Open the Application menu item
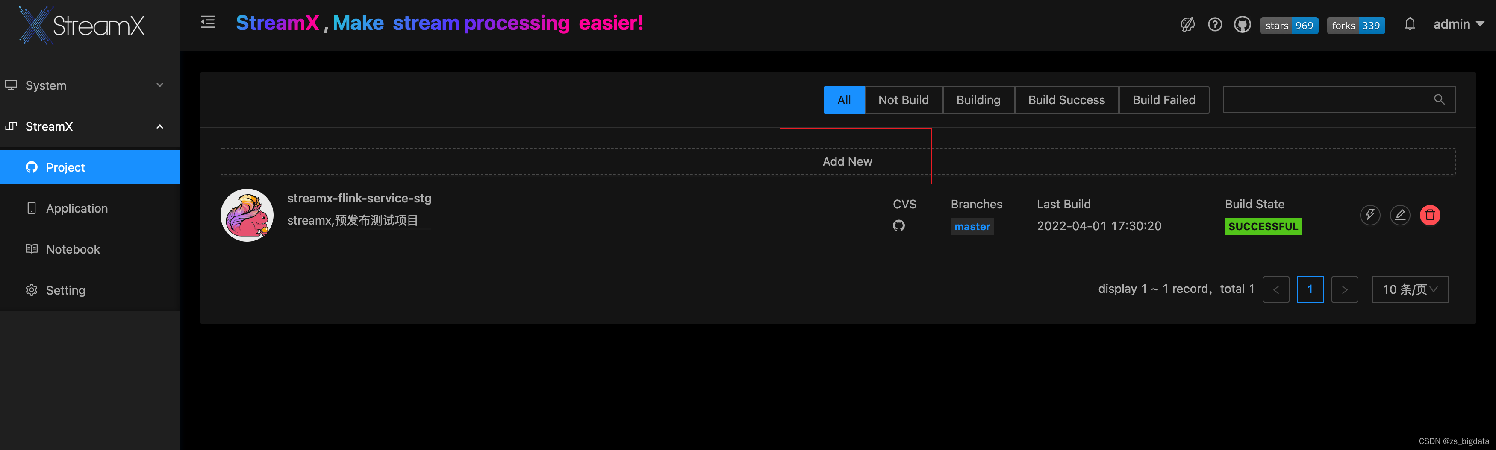Image resolution: width=1496 pixels, height=450 pixels. (x=89, y=208)
